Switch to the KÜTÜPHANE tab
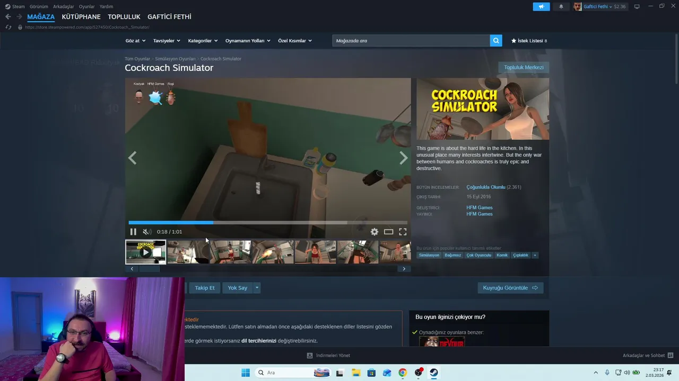The image size is (679, 381). pos(81,17)
